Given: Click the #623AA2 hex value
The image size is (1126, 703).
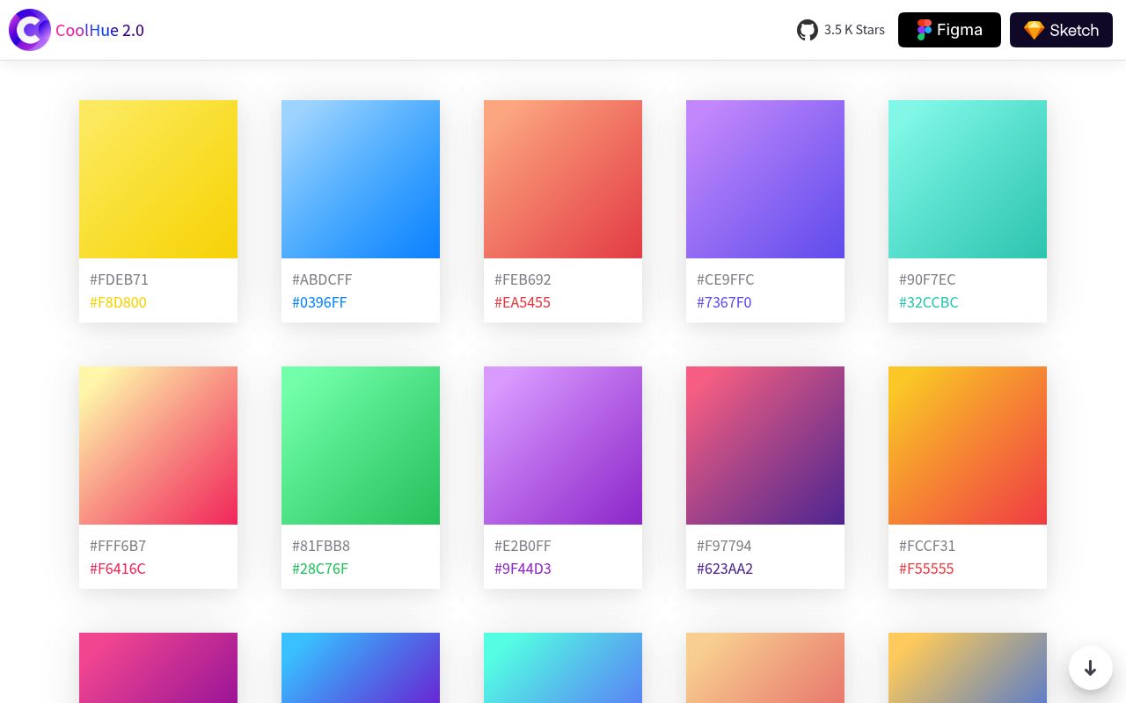Looking at the screenshot, I should [x=725, y=569].
